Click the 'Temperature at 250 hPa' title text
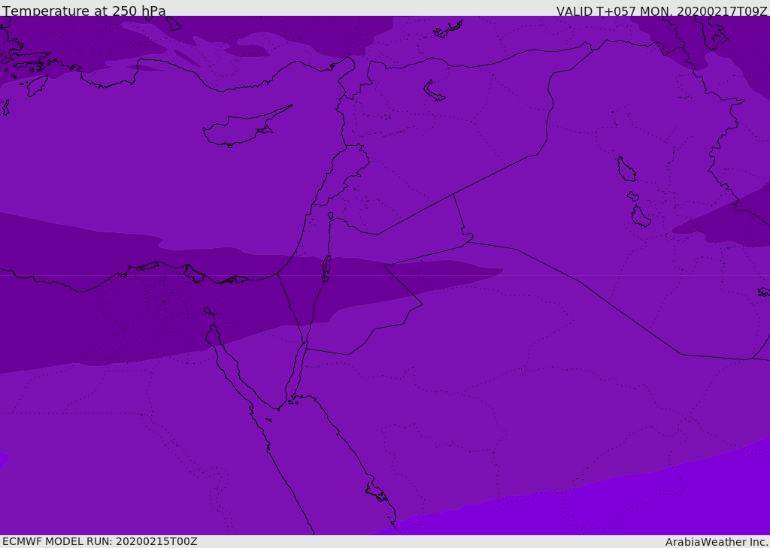The height and width of the screenshot is (548, 770). click(84, 11)
